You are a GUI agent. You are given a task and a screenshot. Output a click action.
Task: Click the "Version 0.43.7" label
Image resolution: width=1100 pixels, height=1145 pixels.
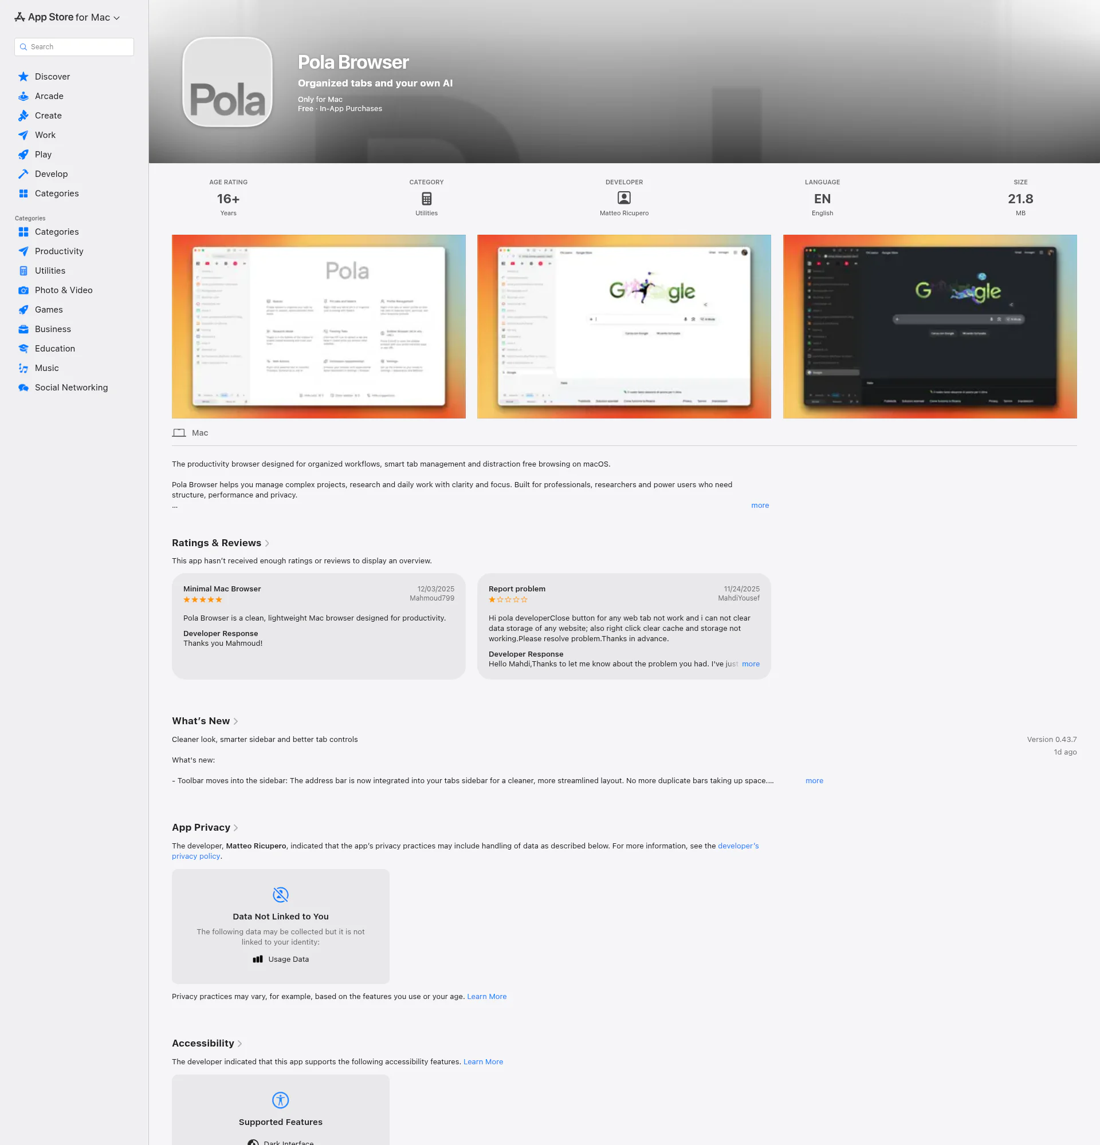coord(1051,740)
